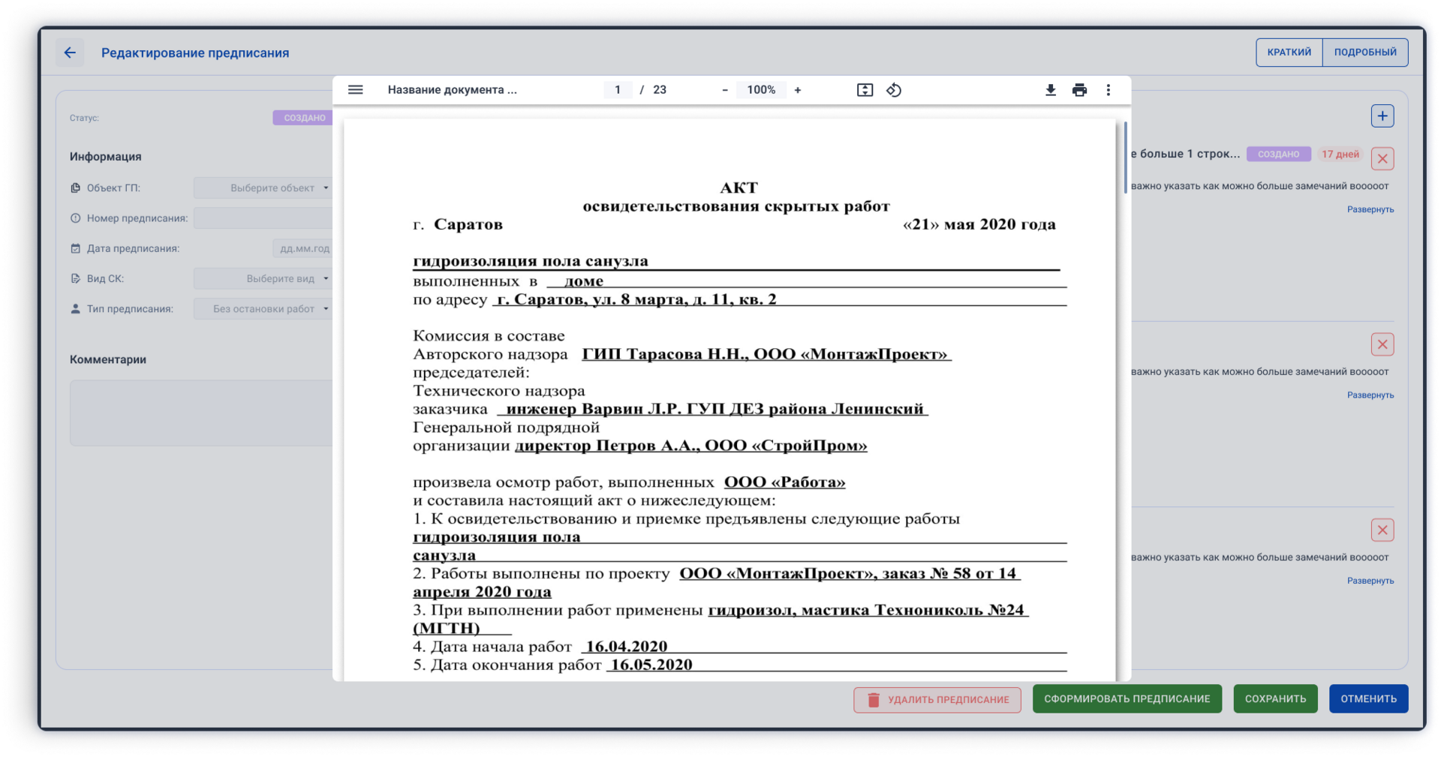
Task: Click the person icon beside Тип предписания
Action: (x=75, y=308)
